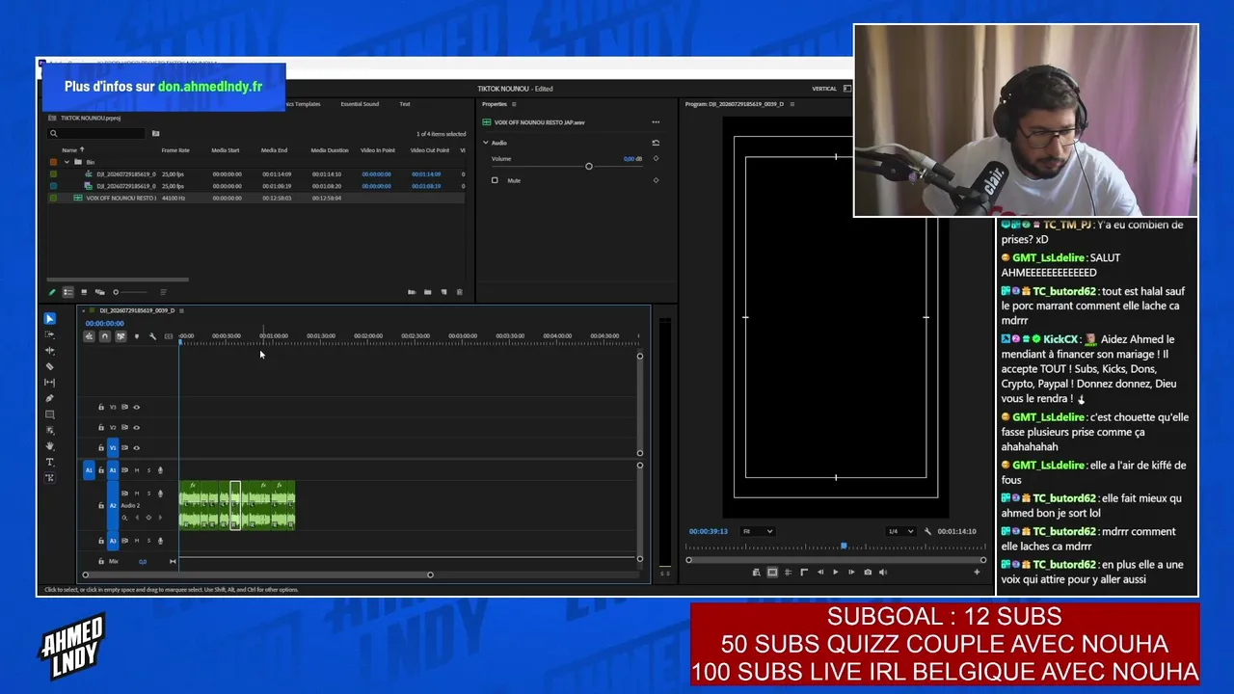Open the Essential Sound tab
Viewport: 1234px width, 694px height.
360,104
